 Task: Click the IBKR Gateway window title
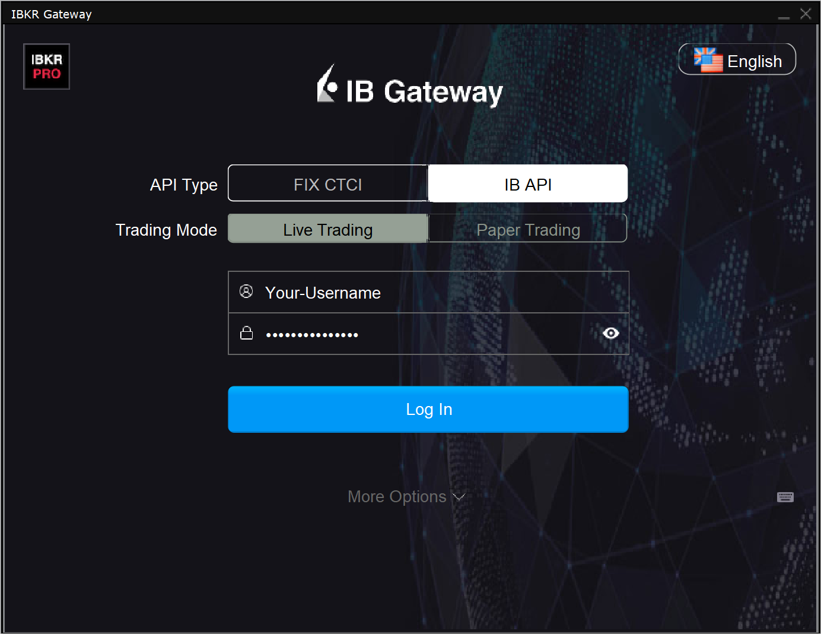pos(52,14)
